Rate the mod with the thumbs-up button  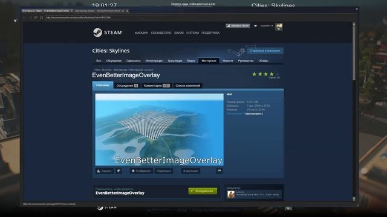105,171
